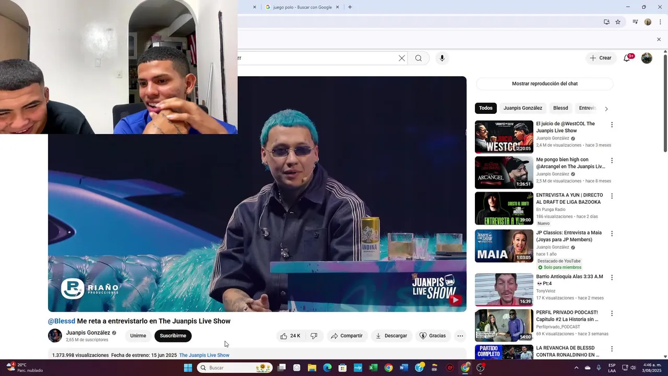
Task: Click the YouTube search magnifier button
Action: pos(419,58)
